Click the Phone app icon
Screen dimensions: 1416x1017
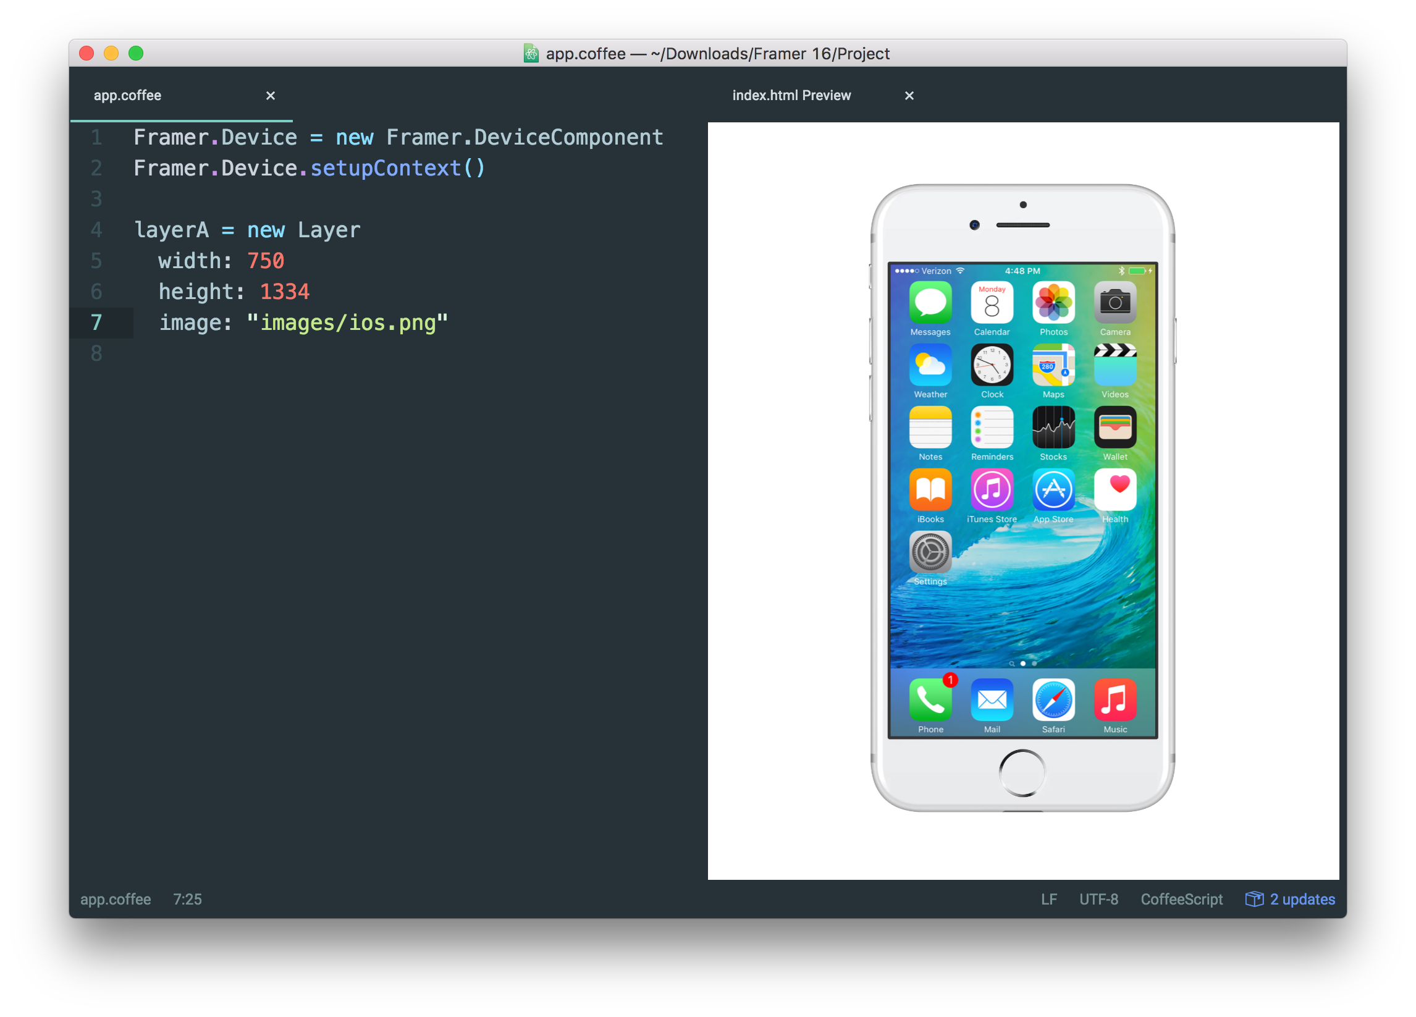[929, 706]
